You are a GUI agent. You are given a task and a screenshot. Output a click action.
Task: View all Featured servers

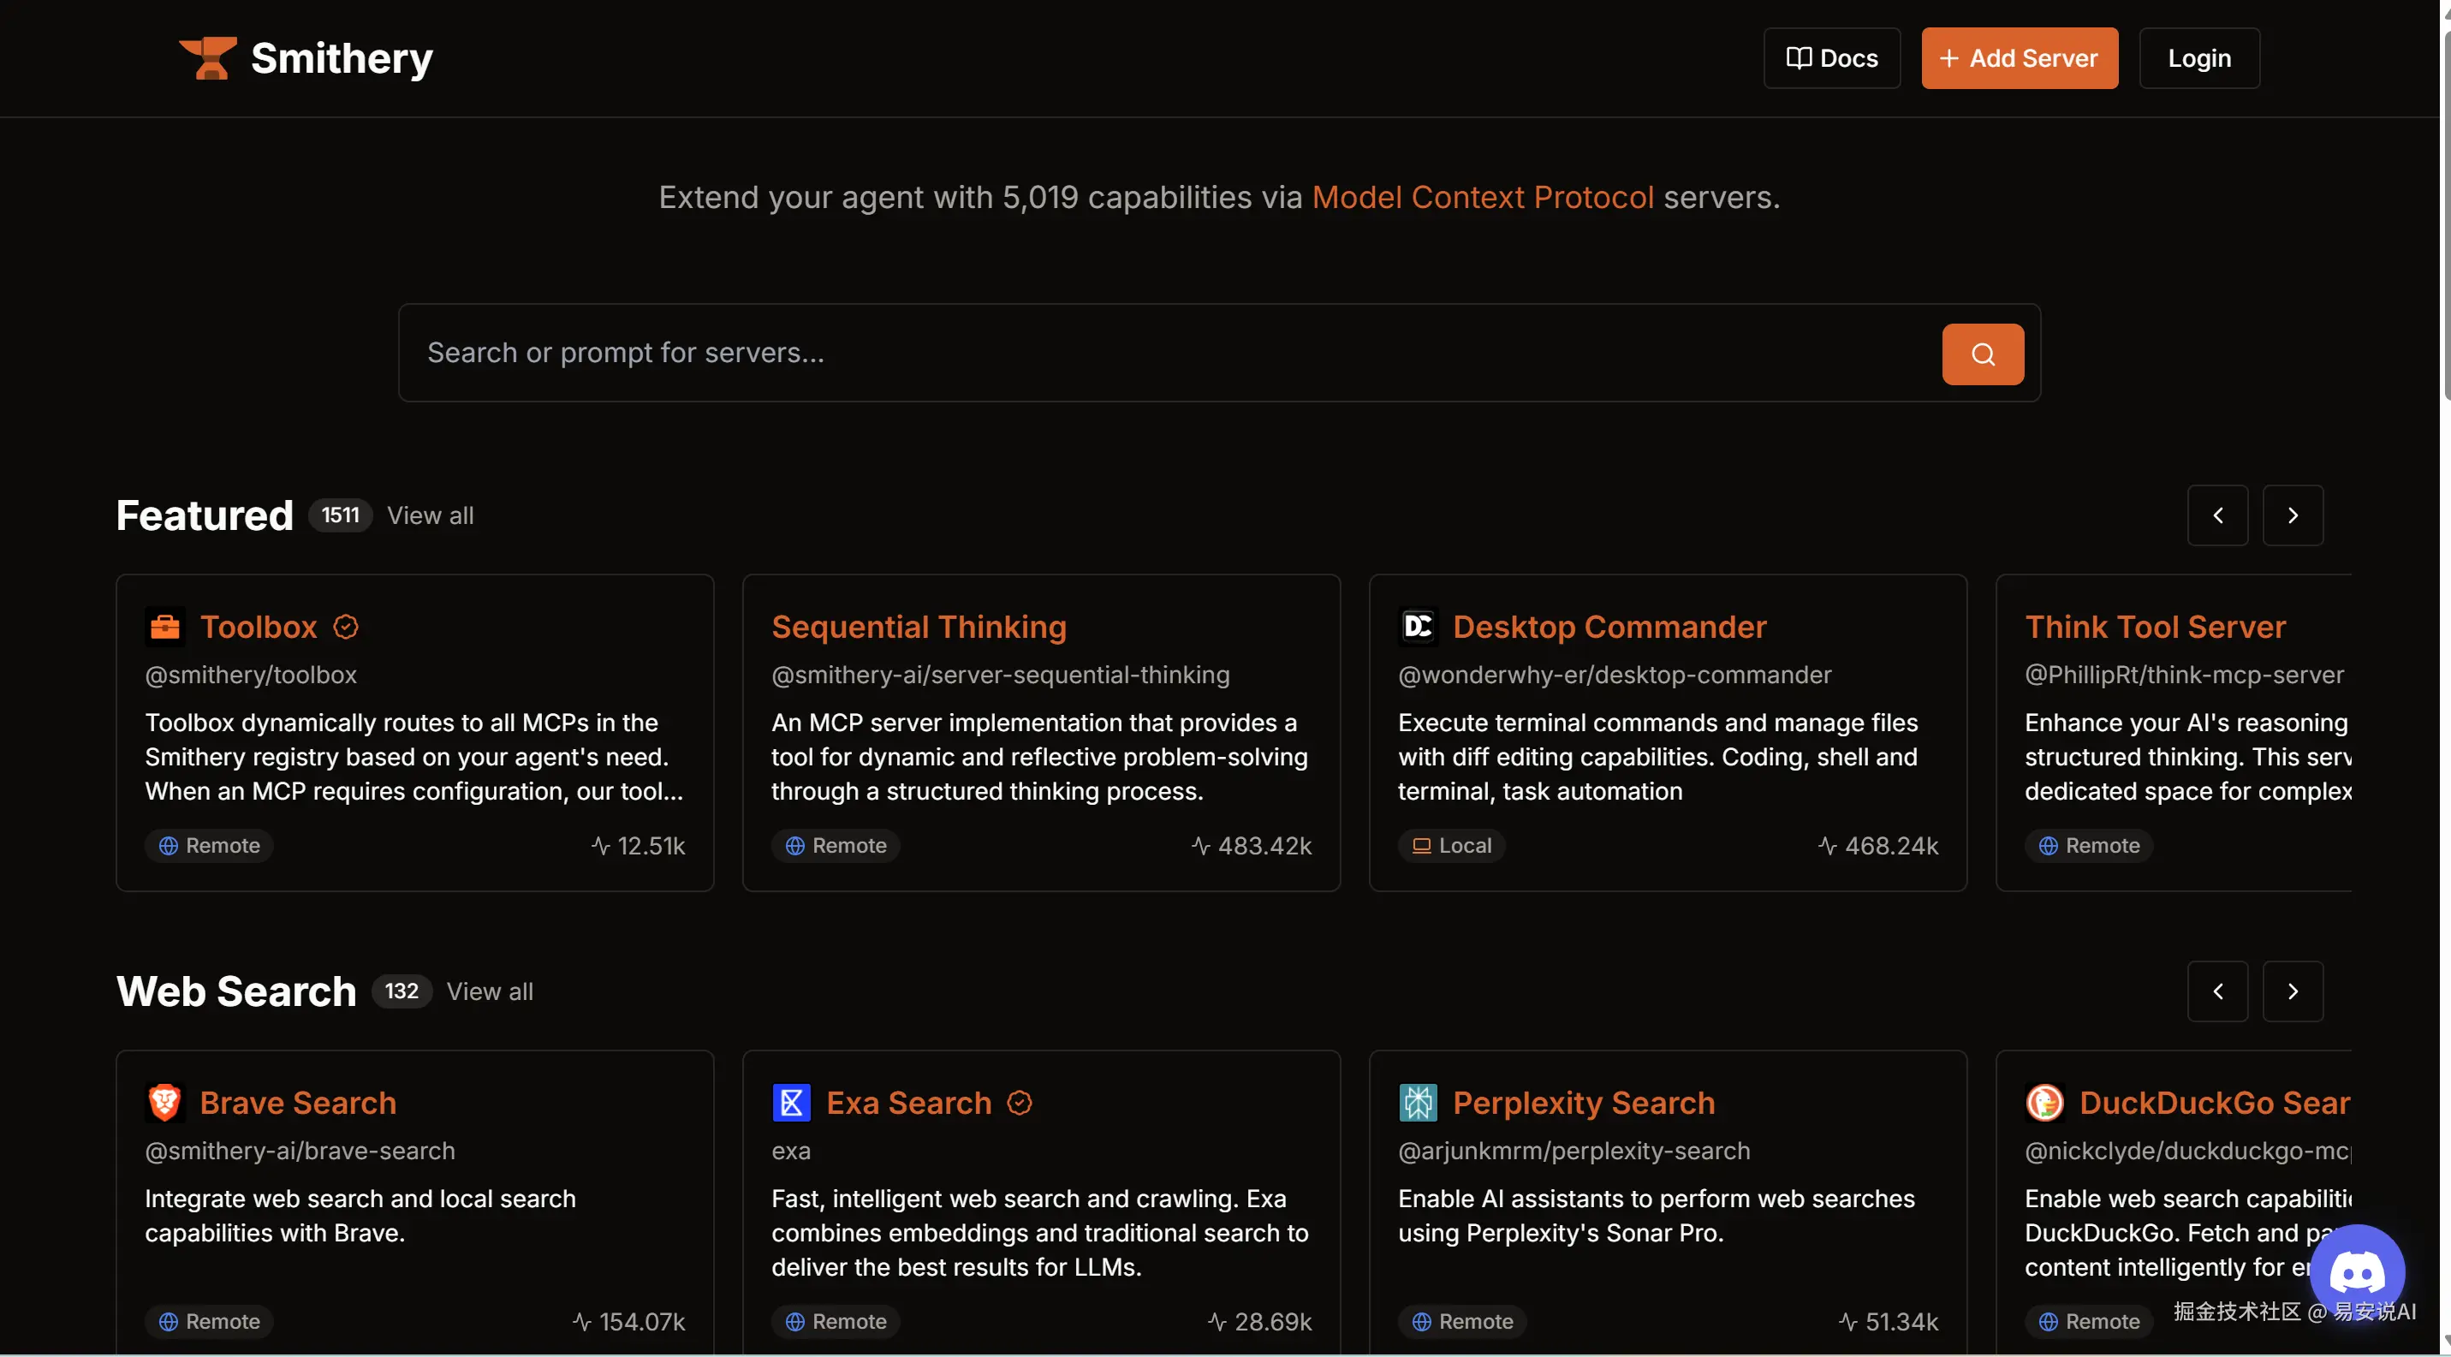point(430,515)
